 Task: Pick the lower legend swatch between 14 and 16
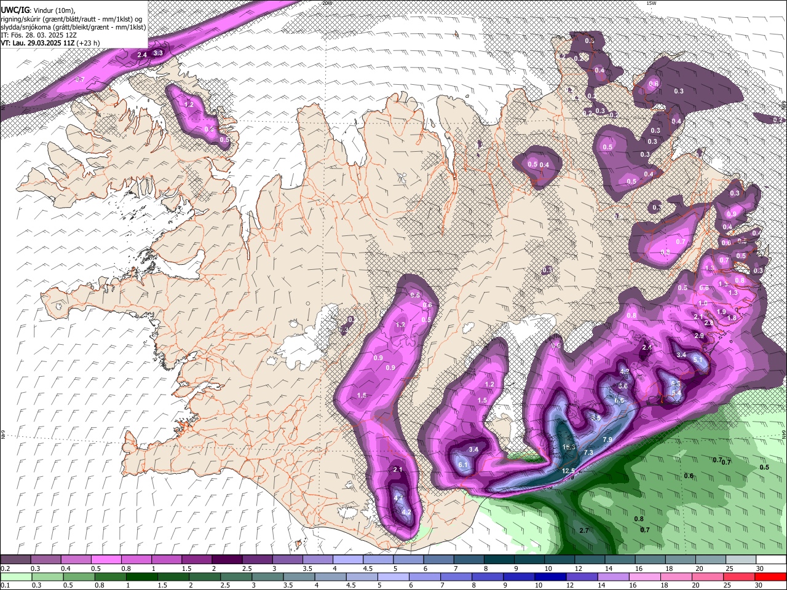click(612, 576)
